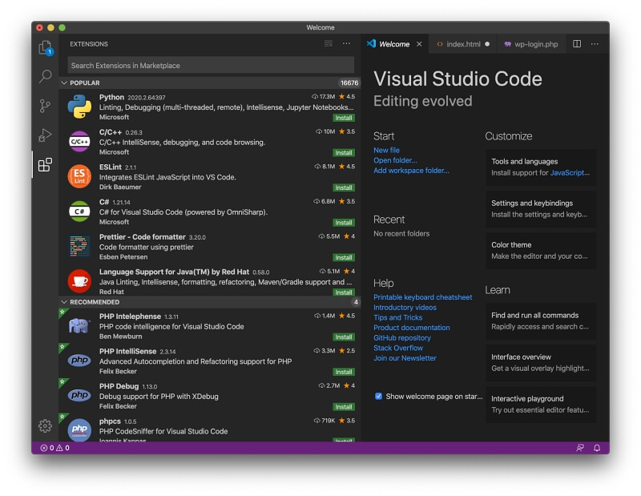The height and width of the screenshot is (496, 641).
Task: Click the ESLint extension icon
Action: coord(79,176)
